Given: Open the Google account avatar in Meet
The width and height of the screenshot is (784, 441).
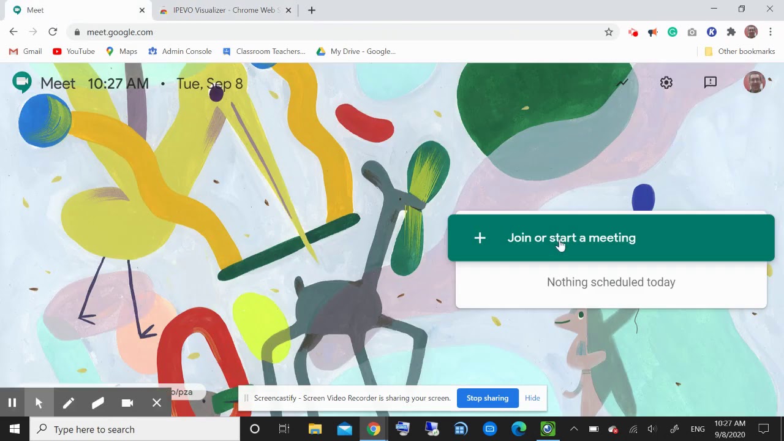Looking at the screenshot, I should pyautogui.click(x=755, y=82).
